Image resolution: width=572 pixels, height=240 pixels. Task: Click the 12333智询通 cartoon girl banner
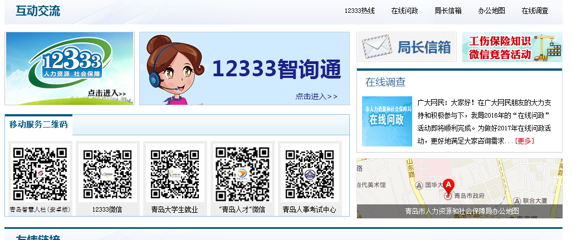click(245, 68)
